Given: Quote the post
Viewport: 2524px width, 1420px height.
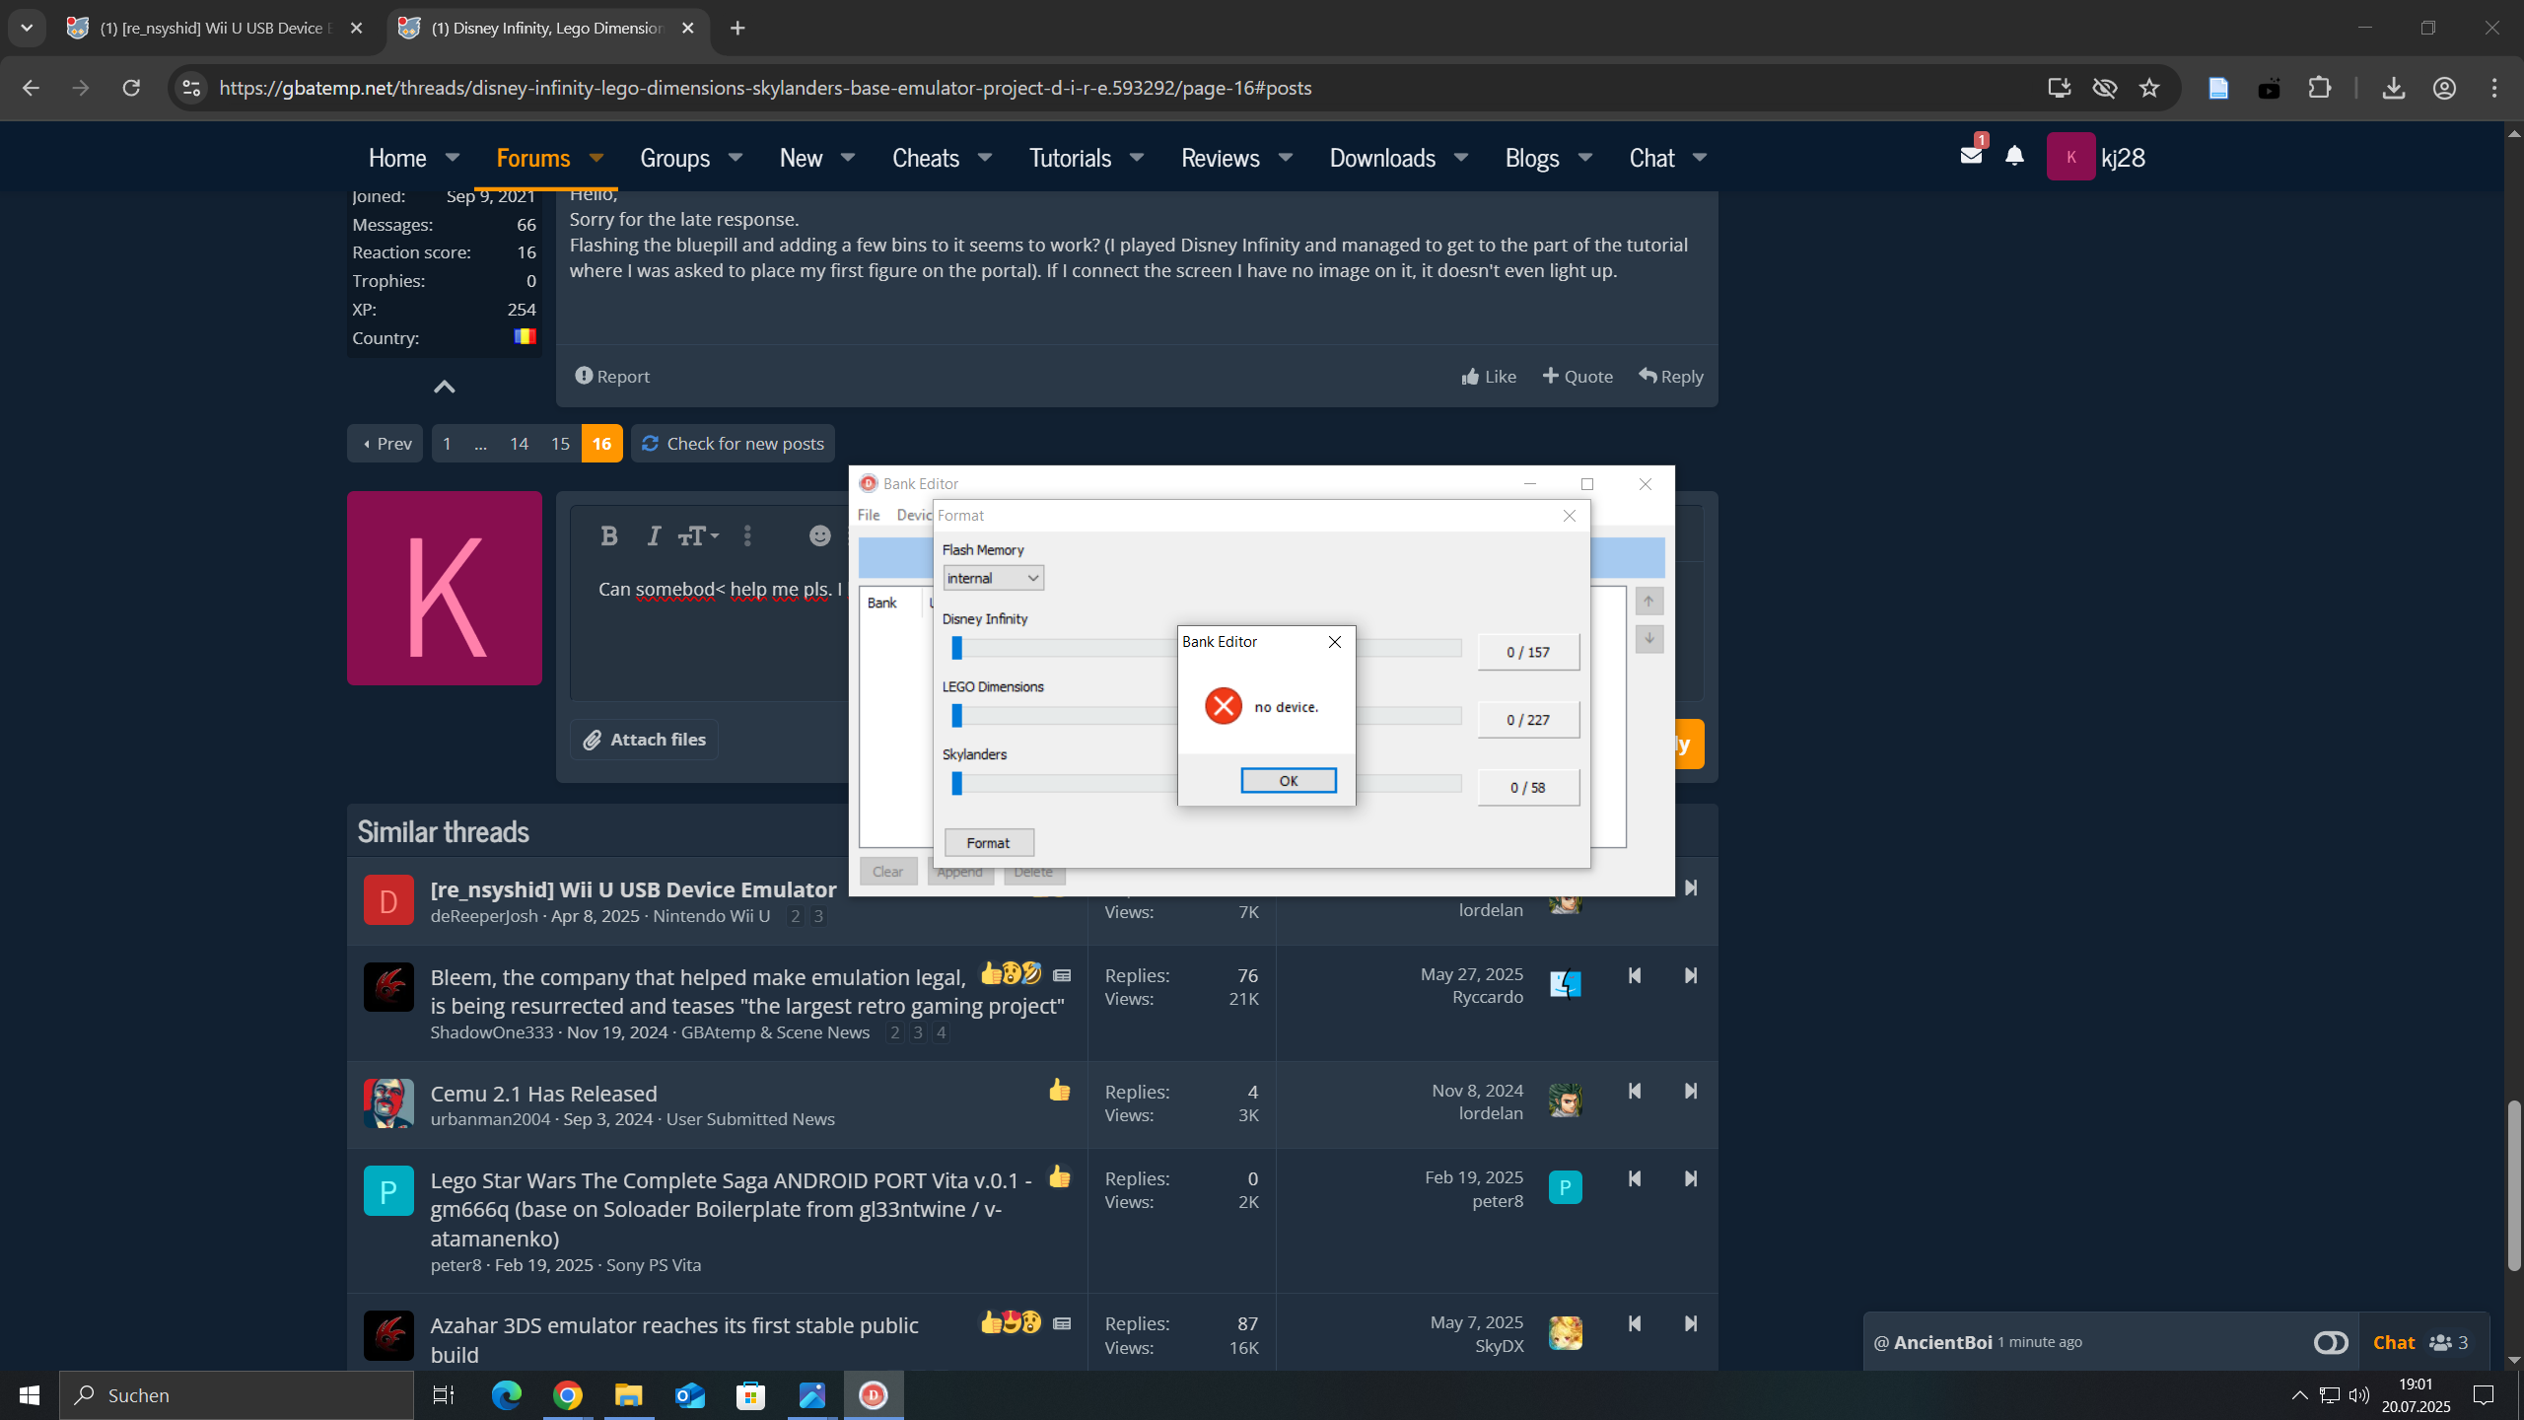Looking at the screenshot, I should tap(1577, 377).
